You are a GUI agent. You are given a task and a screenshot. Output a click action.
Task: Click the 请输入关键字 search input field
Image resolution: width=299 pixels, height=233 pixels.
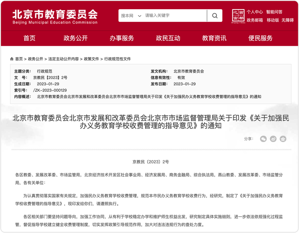175,16
